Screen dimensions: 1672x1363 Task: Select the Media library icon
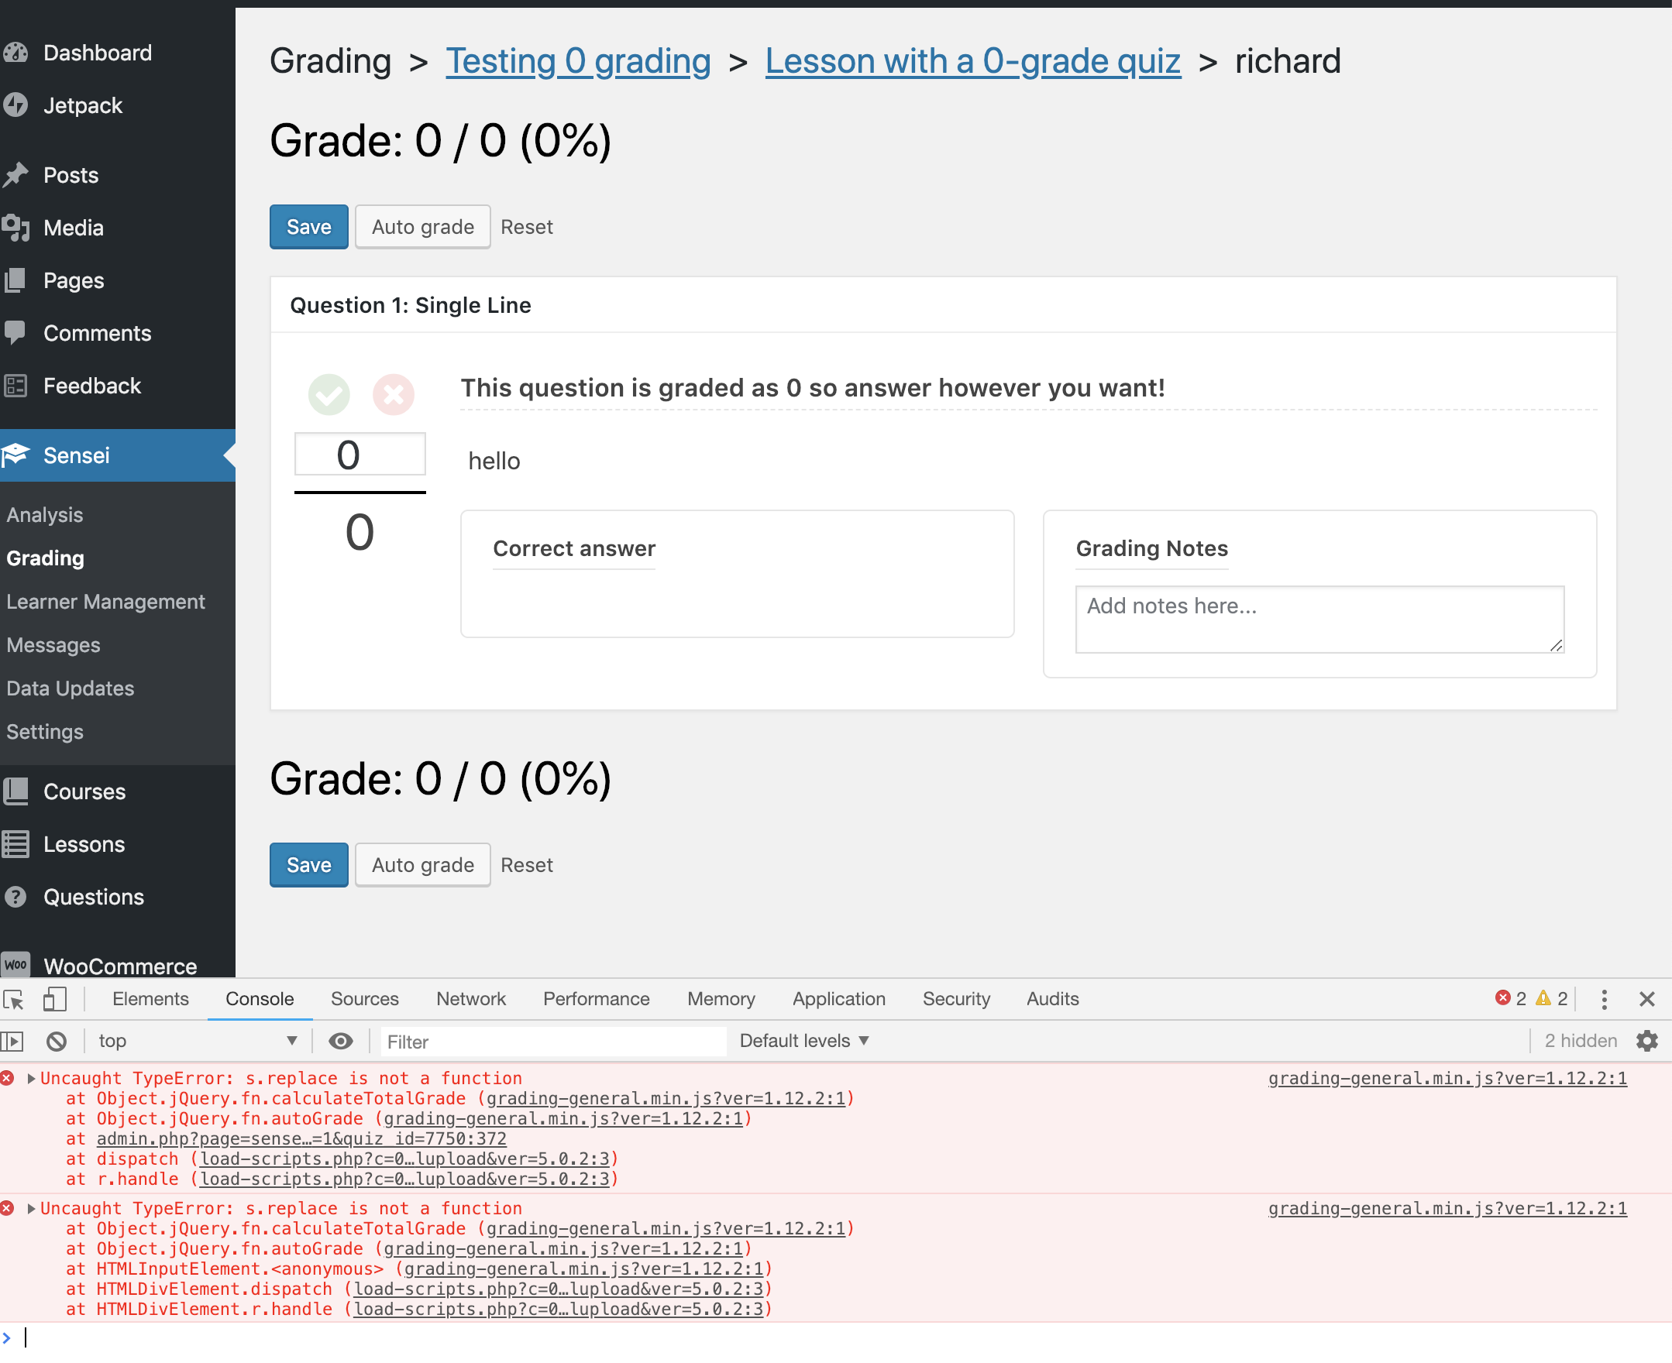(x=17, y=228)
